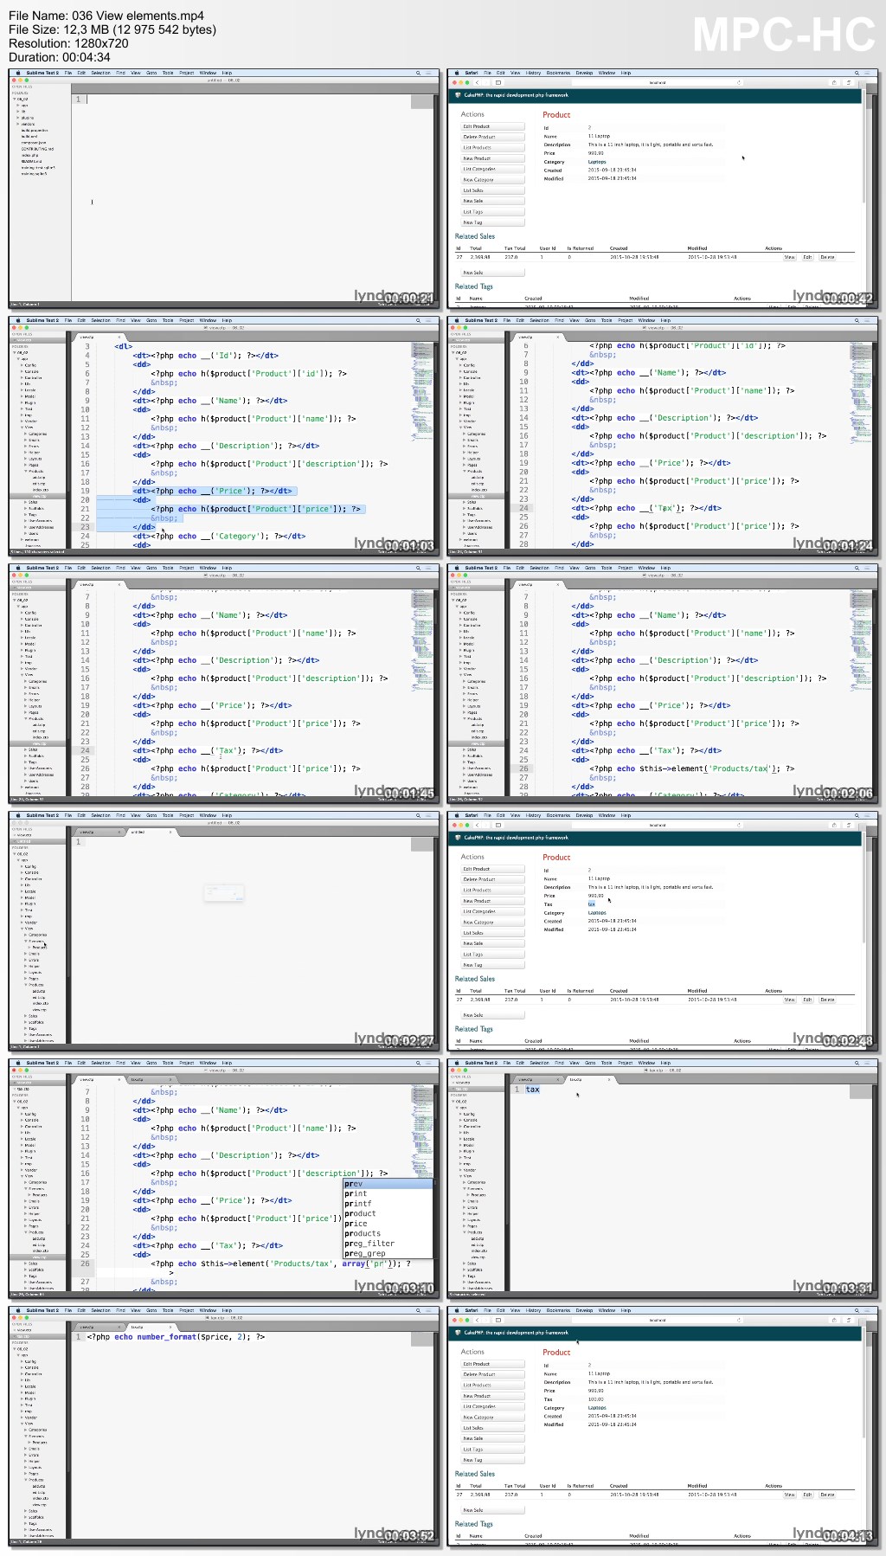Click the highlighted 'tax' text in 00:03:31 frame
This screenshot has width=886, height=1556.
click(532, 1090)
